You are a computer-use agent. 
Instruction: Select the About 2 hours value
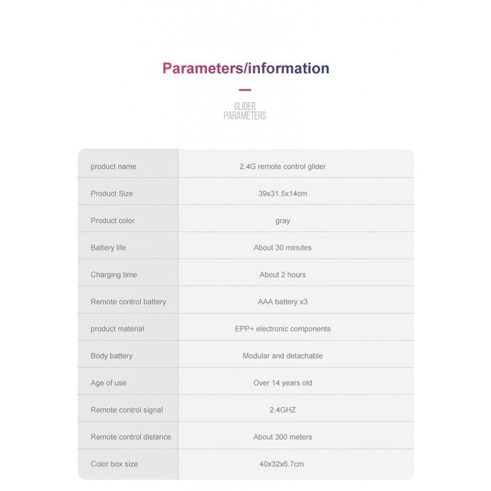[283, 275]
